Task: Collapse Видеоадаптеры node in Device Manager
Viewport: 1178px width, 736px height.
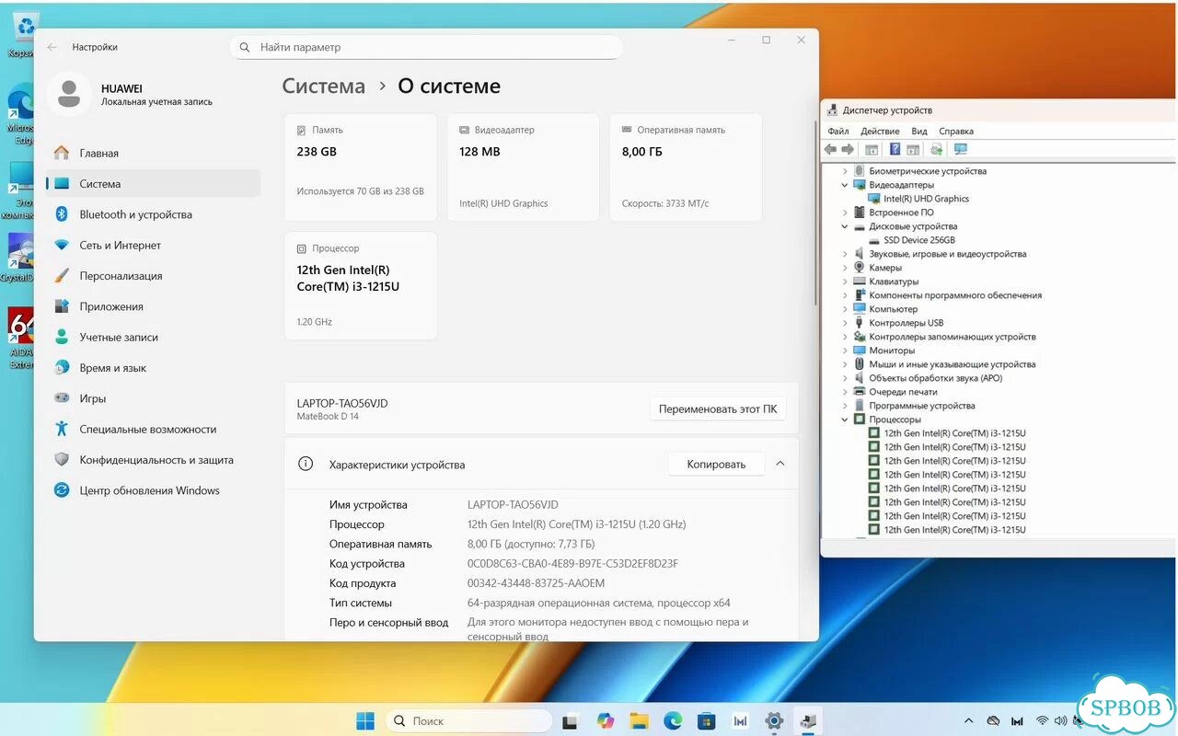Action: click(x=846, y=185)
